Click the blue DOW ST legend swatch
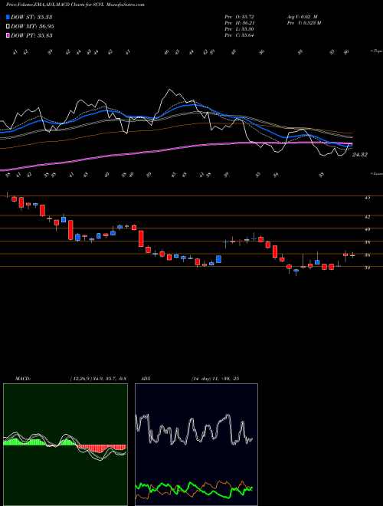Screen dimensions: 383x506 (x=8, y=17)
